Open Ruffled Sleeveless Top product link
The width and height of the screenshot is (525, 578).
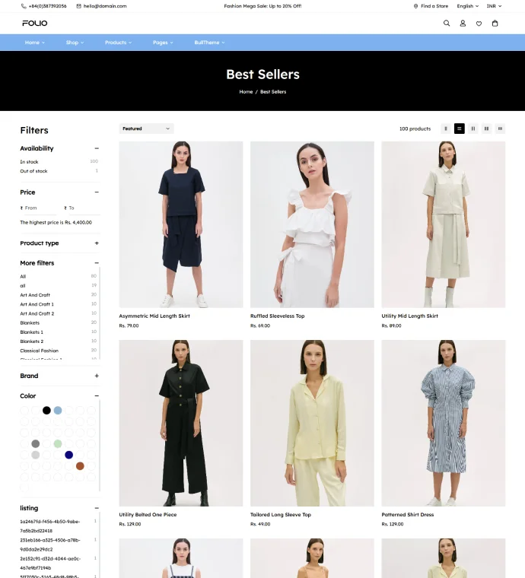tap(277, 316)
